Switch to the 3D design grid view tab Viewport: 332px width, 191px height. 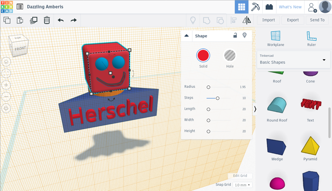pos(241,7)
